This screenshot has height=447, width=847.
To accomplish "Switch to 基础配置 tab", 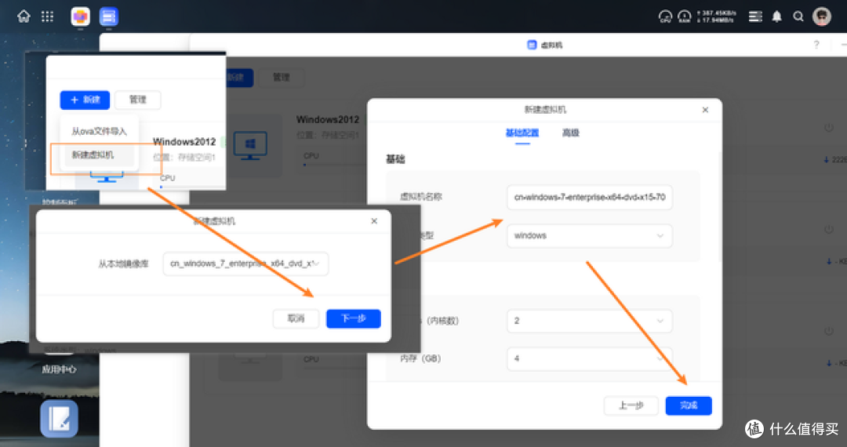I will pyautogui.click(x=522, y=133).
